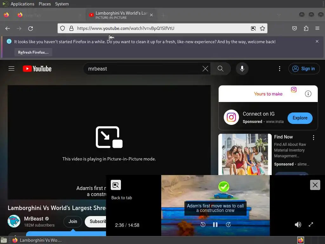This screenshot has width=325, height=244.
Task: Subscribe to MrBeast channel
Action: pos(96,221)
